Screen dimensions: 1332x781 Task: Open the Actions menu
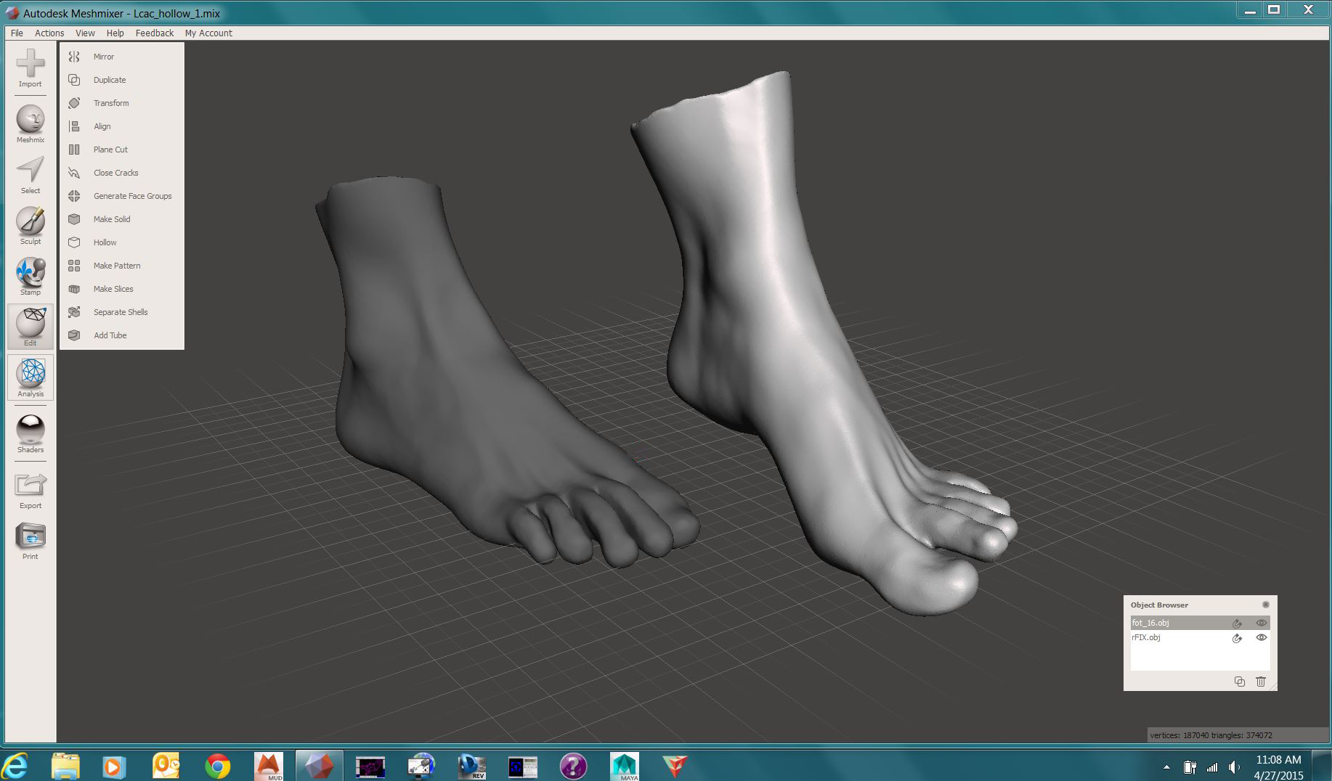(49, 33)
